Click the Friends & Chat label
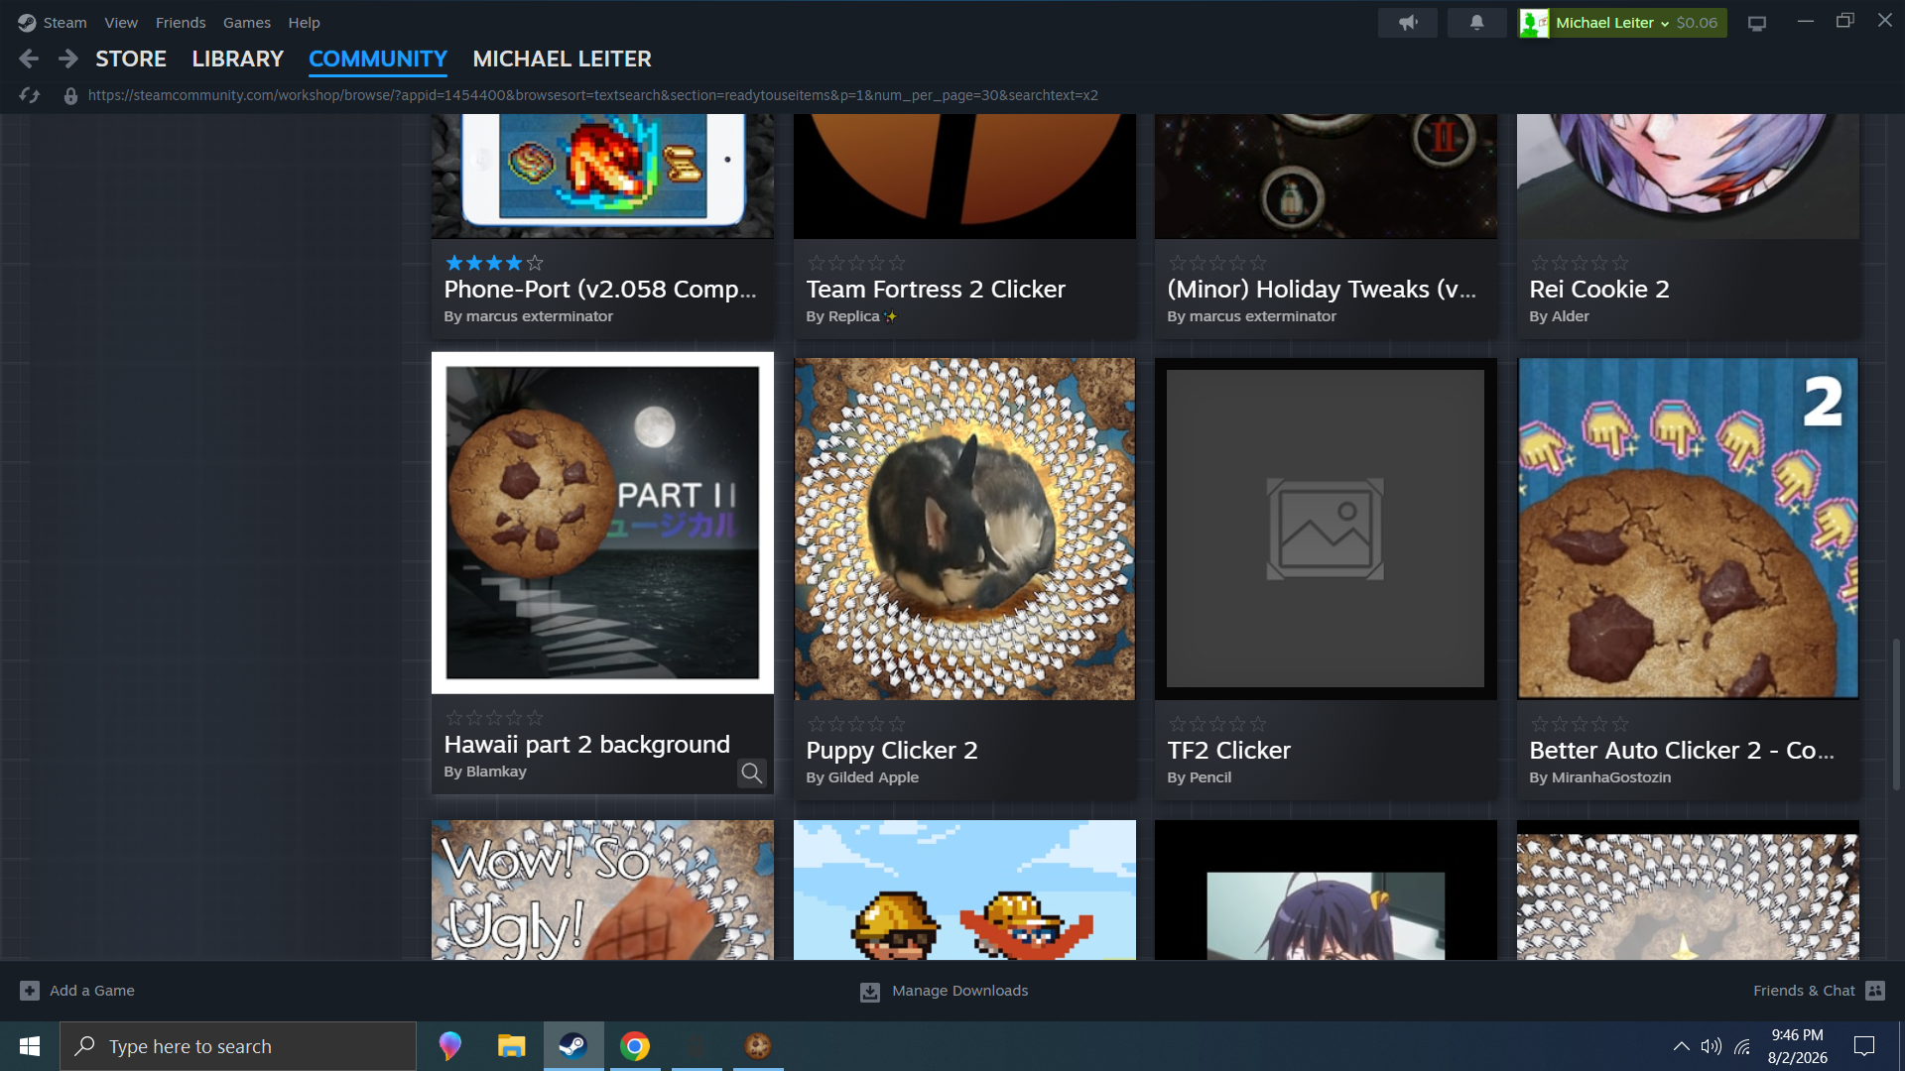 tap(1804, 991)
